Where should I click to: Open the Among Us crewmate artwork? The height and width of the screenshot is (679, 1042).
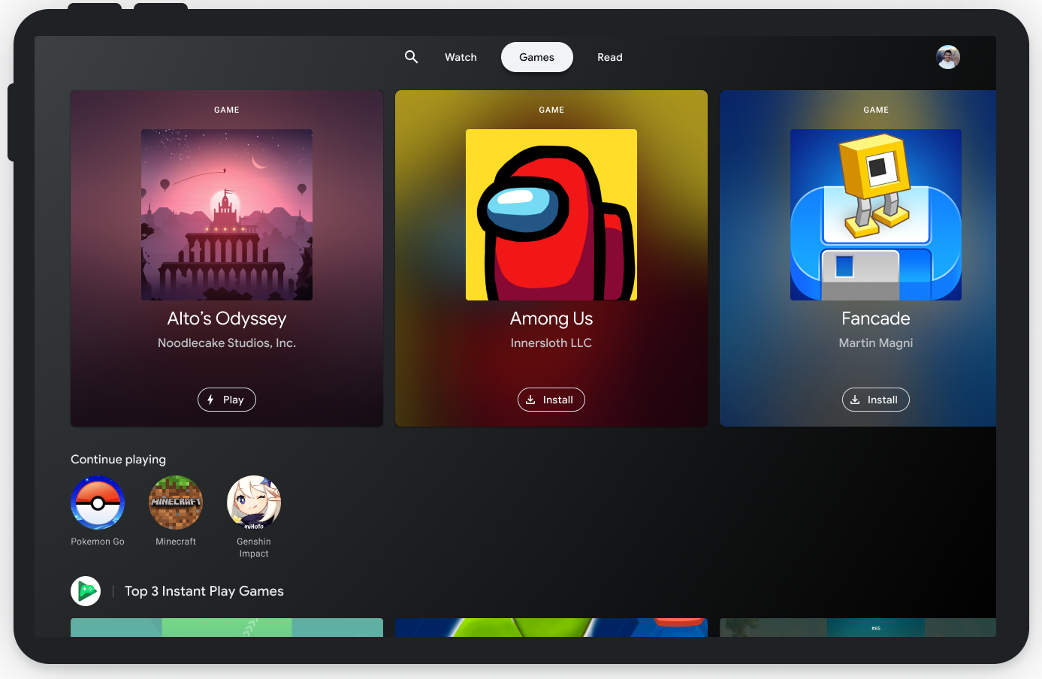(551, 215)
